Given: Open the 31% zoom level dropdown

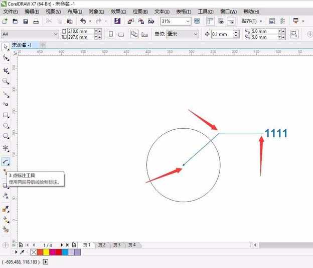Looking at the screenshot, I should pos(188,21).
